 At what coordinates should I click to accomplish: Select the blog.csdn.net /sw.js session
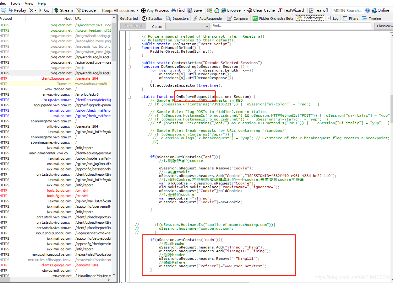pyautogui.click(x=56, y=68)
